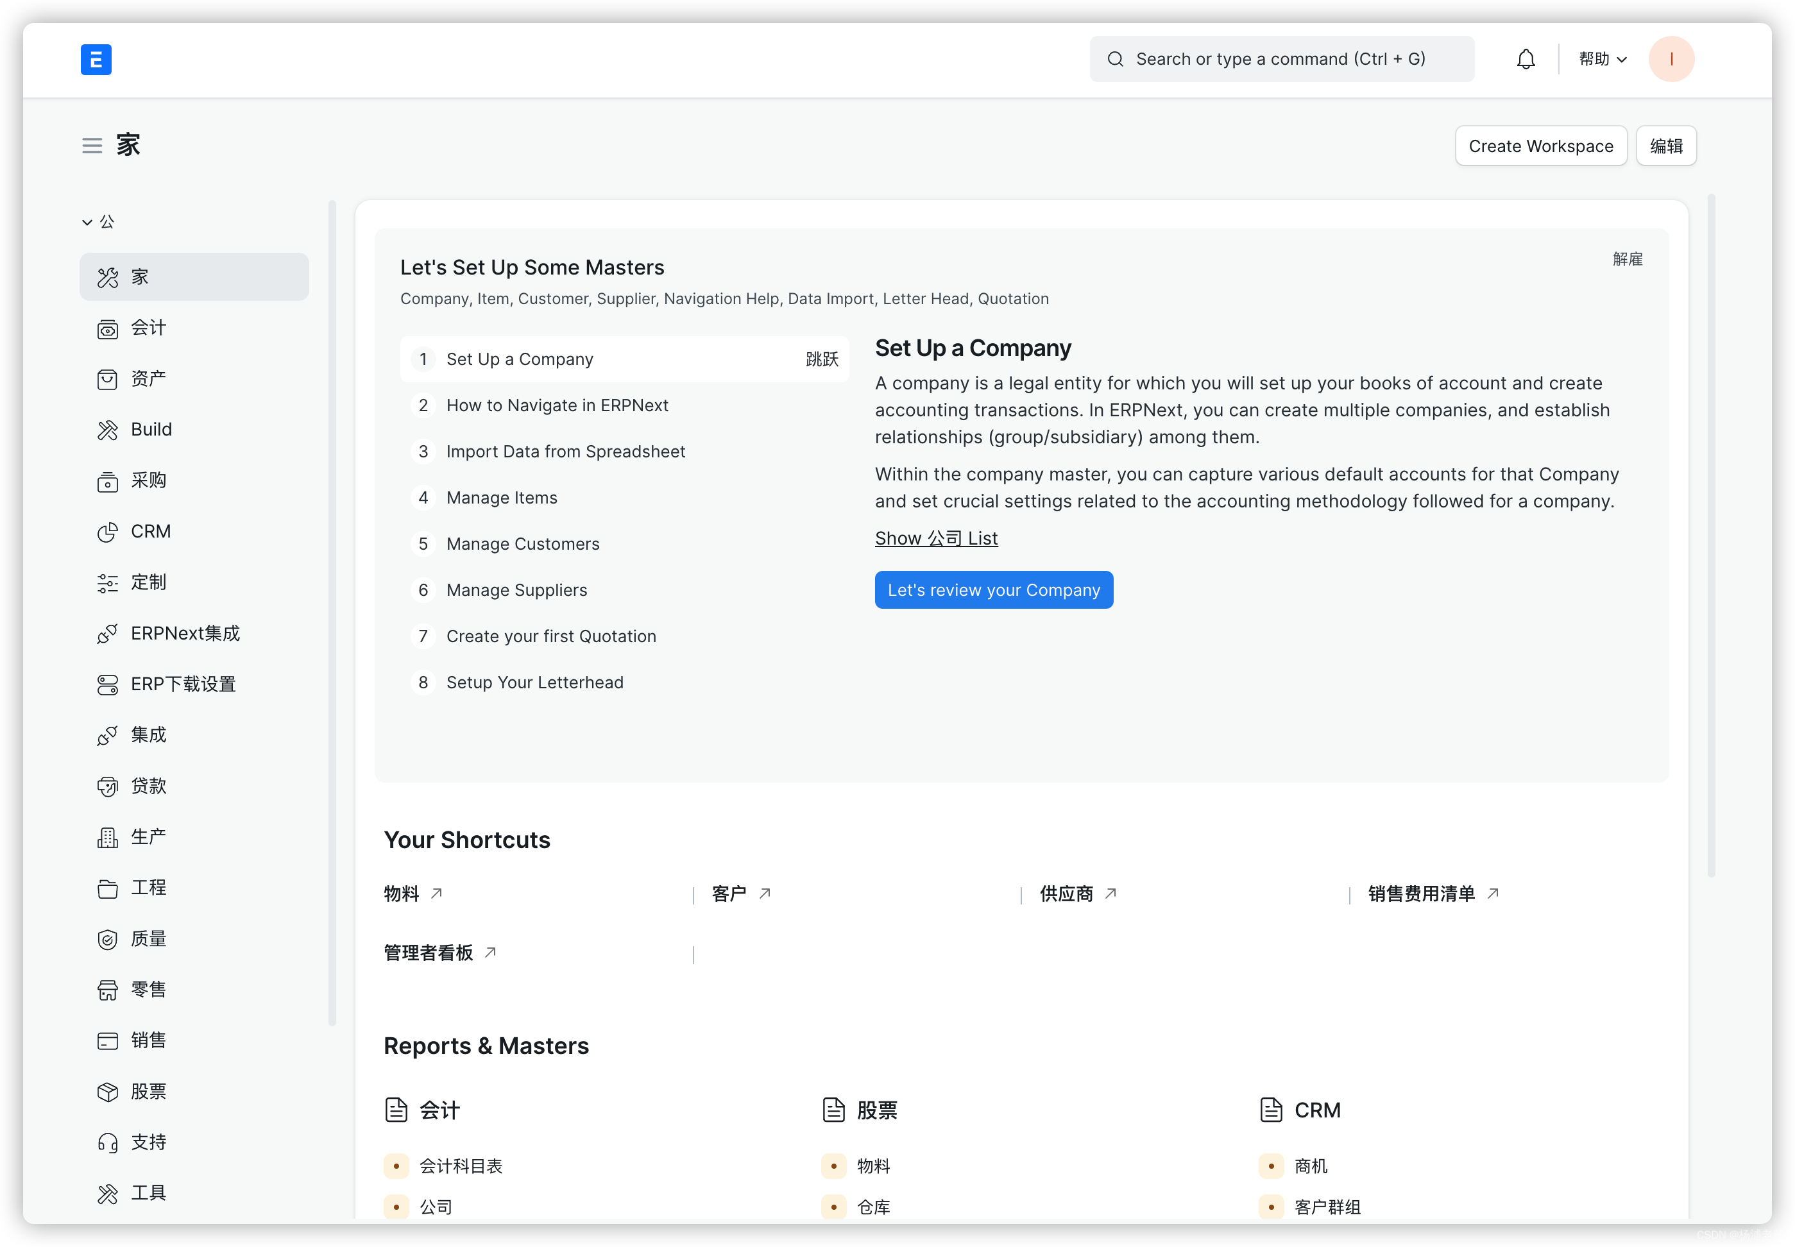Viewport: 1795px width, 1247px height.
Task: Click the ERPNext logo icon
Action: 96,60
